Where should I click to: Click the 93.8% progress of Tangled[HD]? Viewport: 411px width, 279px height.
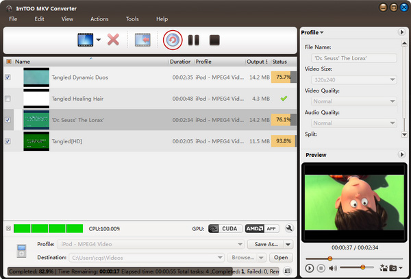point(284,141)
